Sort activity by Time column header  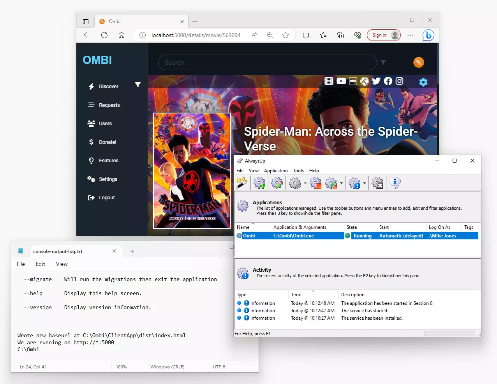313,295
